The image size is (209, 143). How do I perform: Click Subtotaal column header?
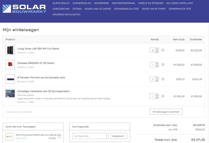click(x=196, y=40)
